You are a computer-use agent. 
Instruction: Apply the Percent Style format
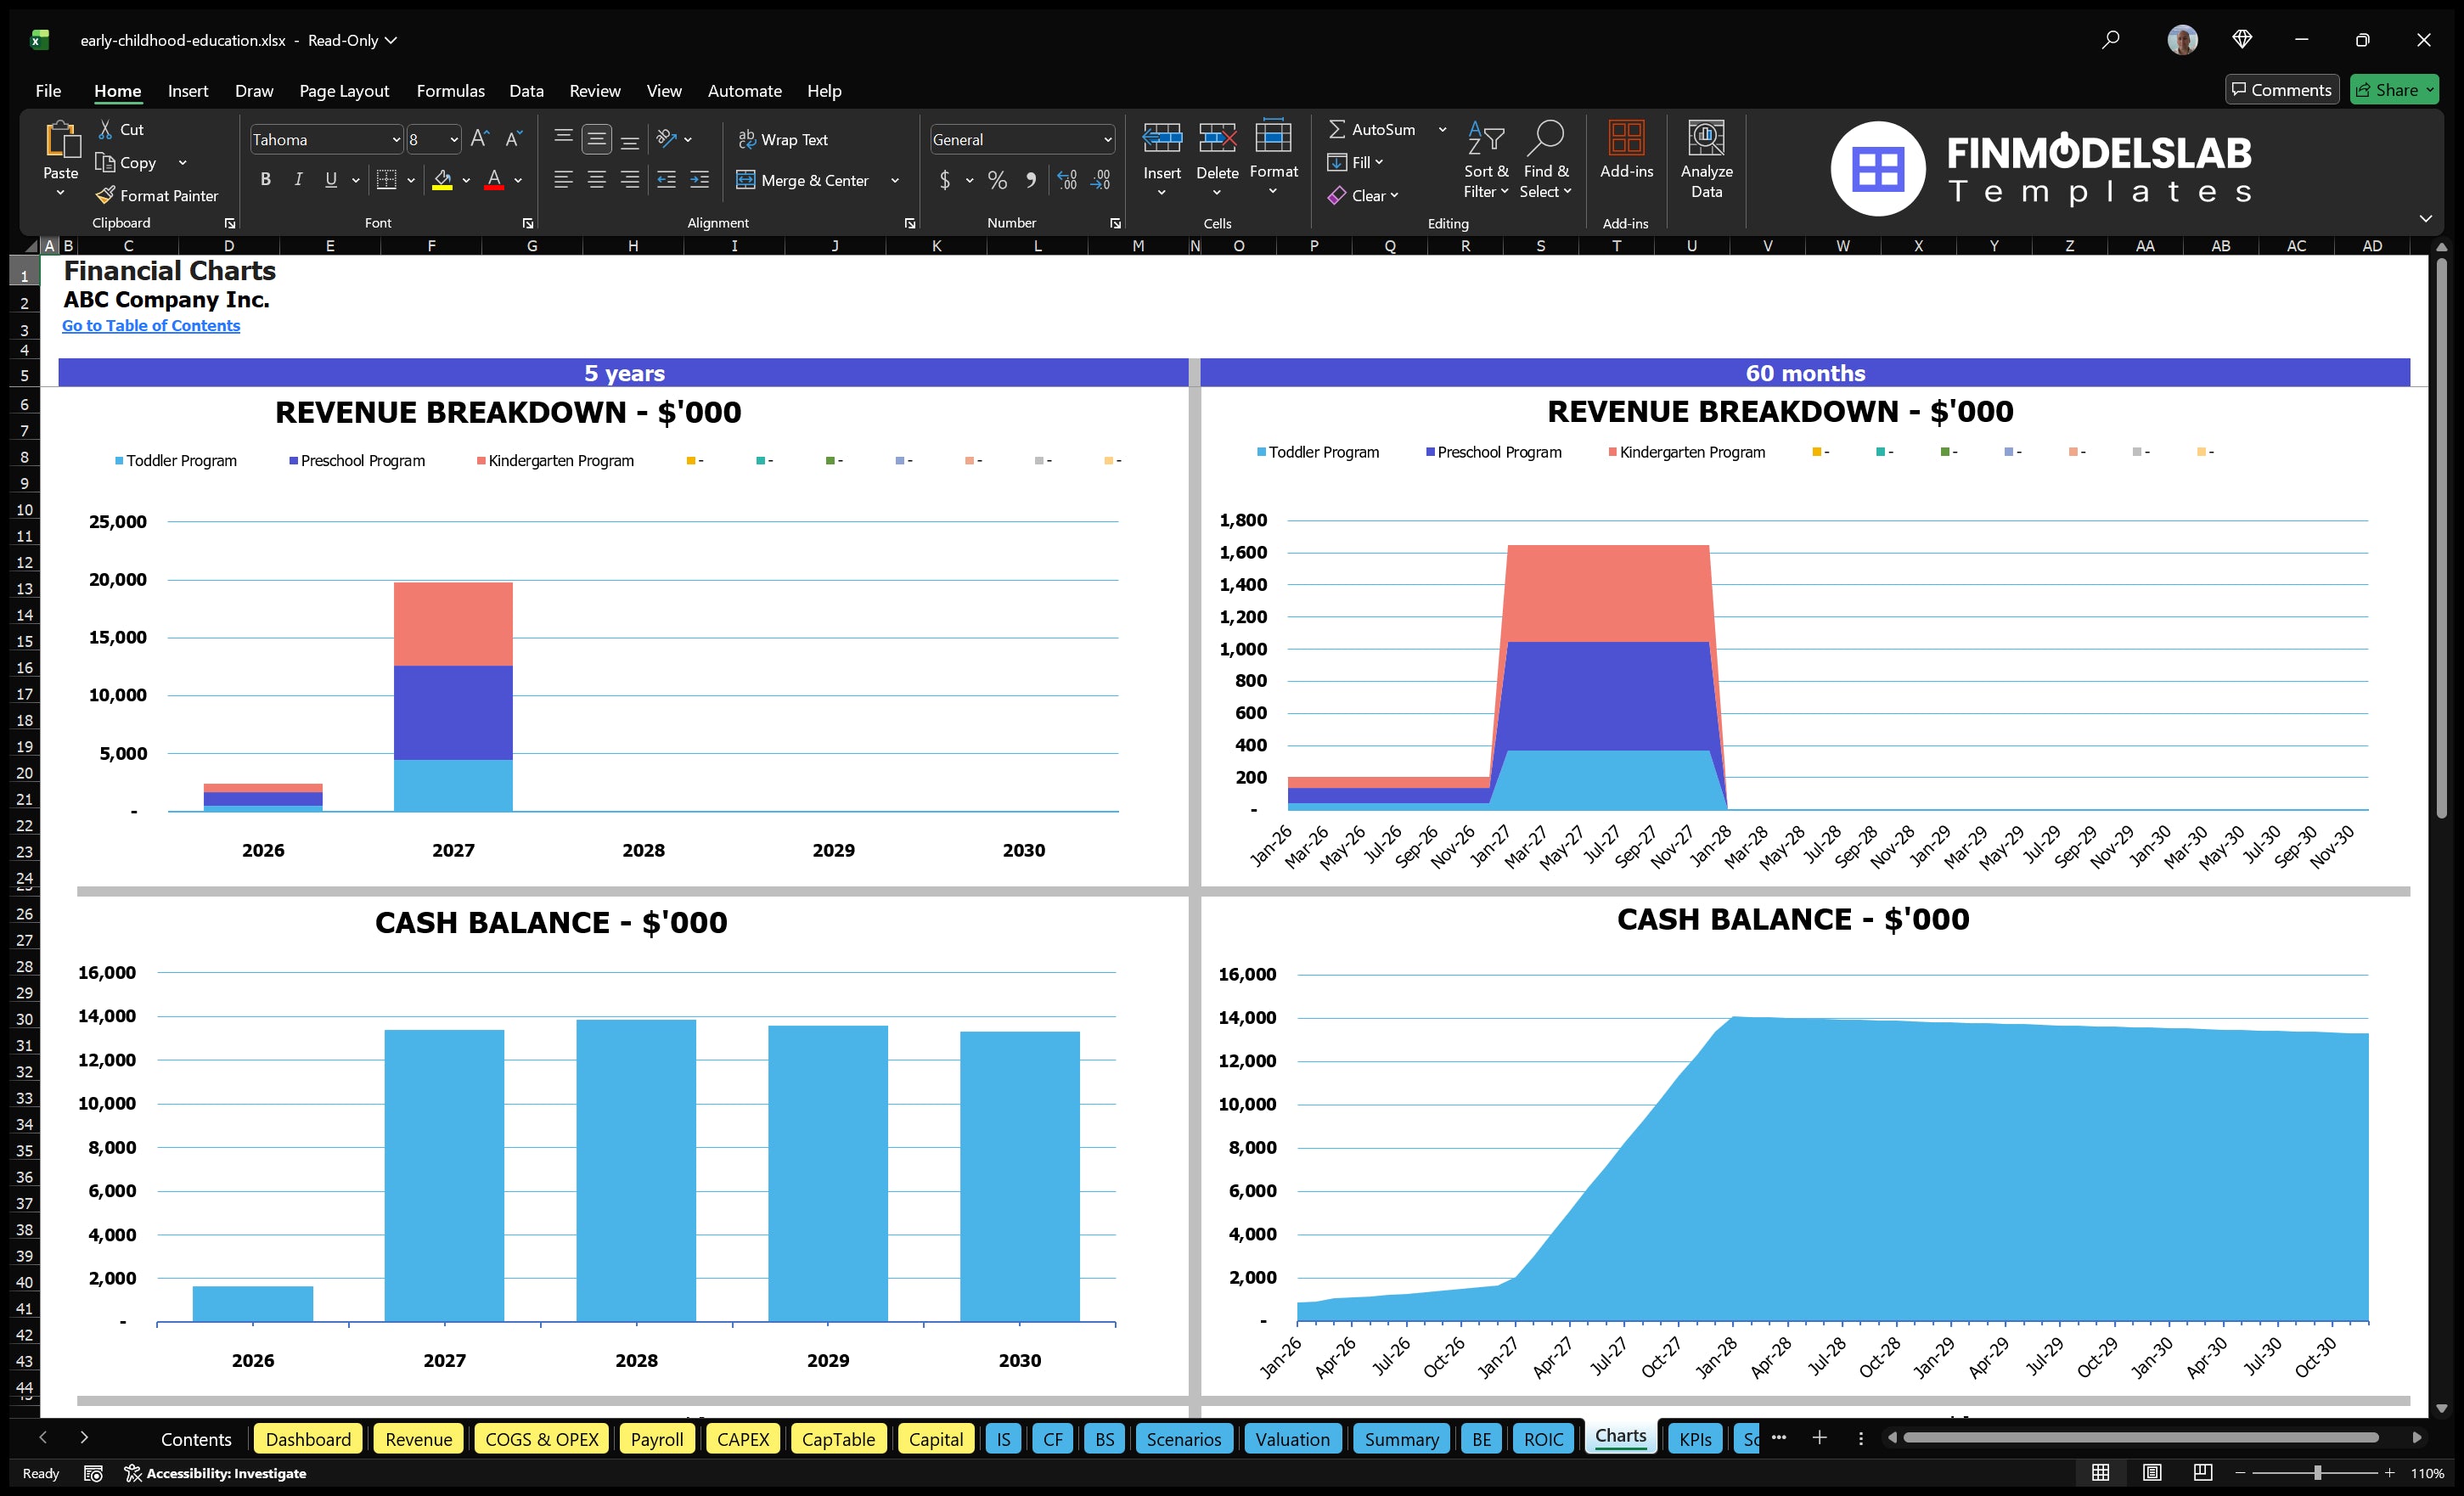click(997, 181)
